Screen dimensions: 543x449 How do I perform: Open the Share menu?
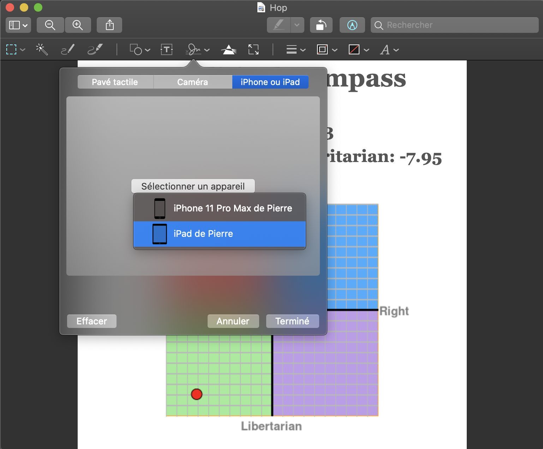tap(109, 25)
